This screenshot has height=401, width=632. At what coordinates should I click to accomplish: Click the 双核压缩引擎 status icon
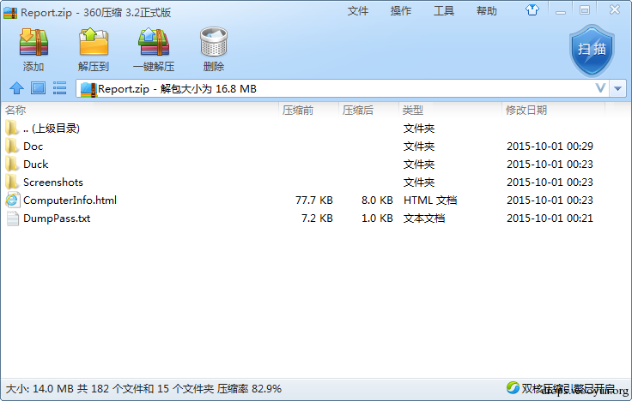tap(513, 388)
